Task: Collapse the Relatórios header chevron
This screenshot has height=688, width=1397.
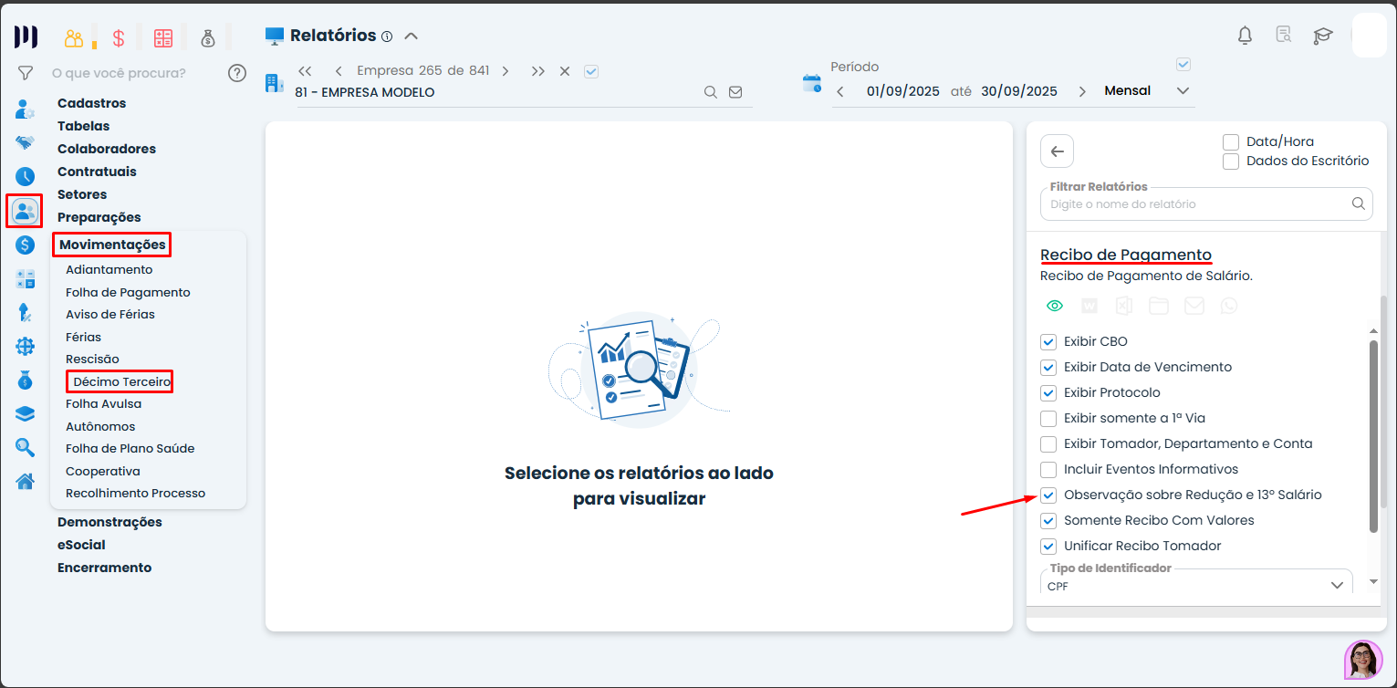Action: [x=411, y=36]
